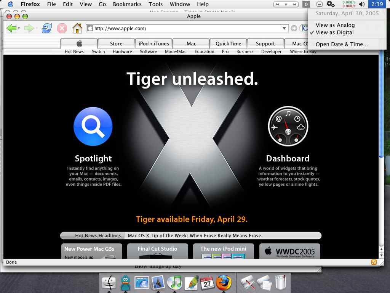Open the iPod + iTunes tab

point(154,43)
